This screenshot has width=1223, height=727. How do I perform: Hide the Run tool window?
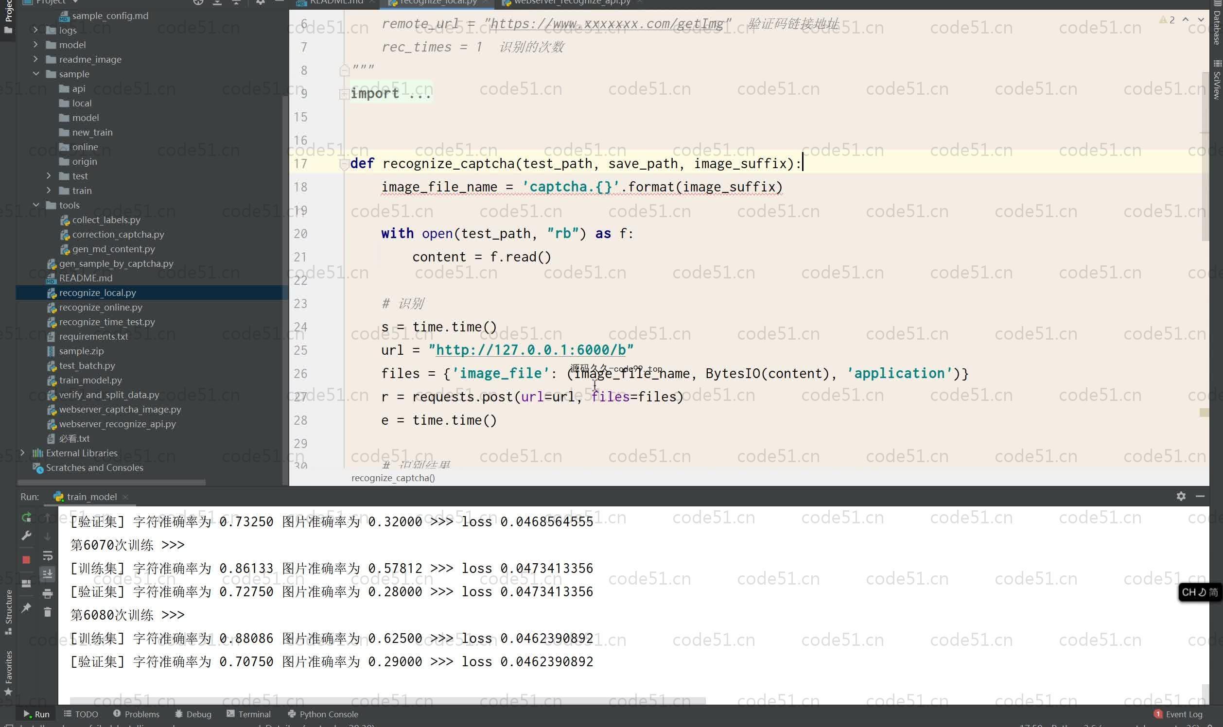click(x=1200, y=496)
